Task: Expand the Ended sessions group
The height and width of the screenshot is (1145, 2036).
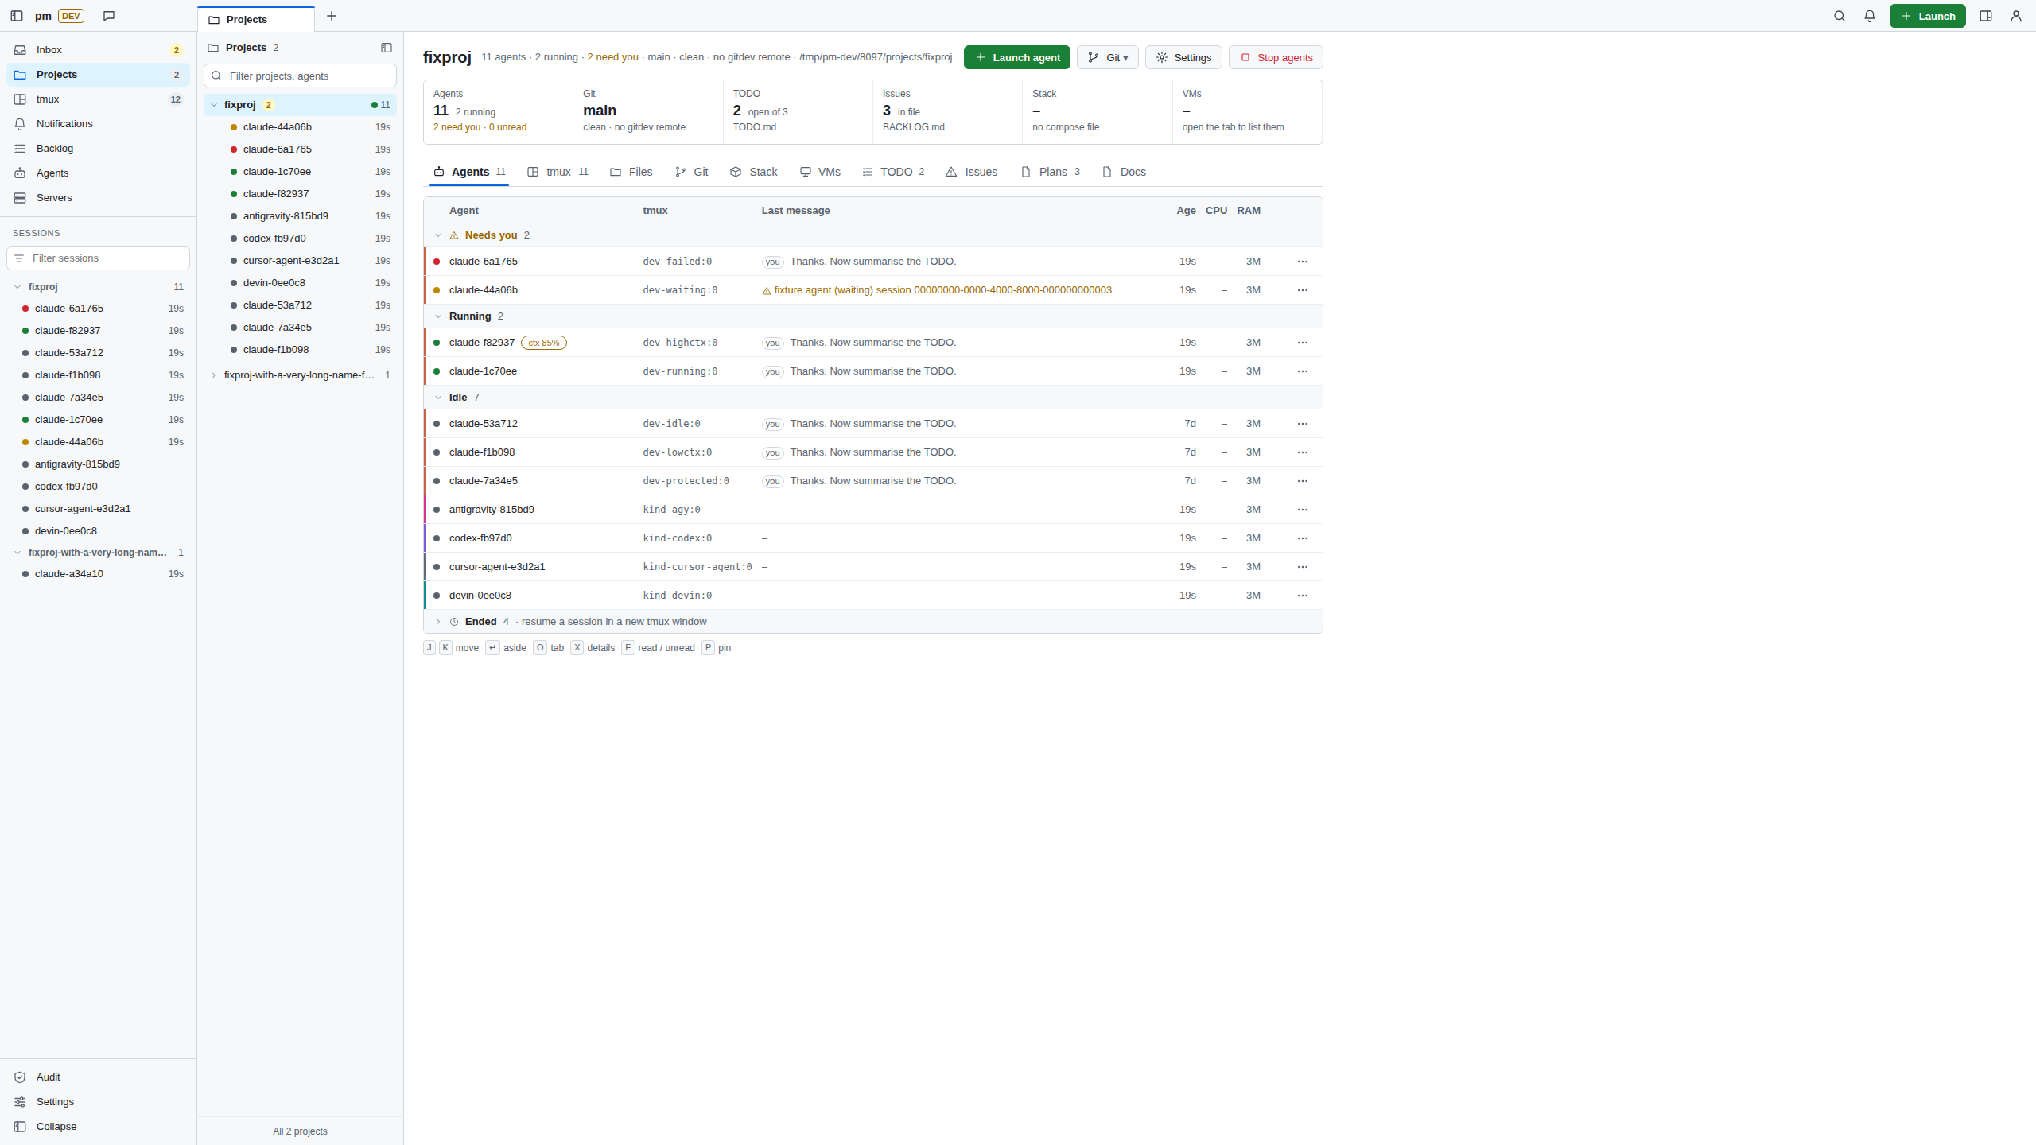Action: (437, 622)
